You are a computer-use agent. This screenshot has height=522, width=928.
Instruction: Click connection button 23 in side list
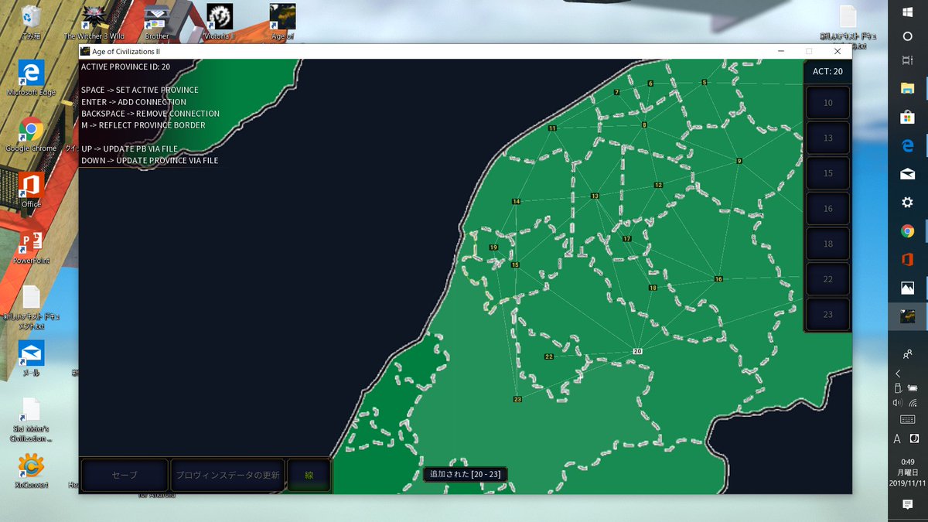827,315
